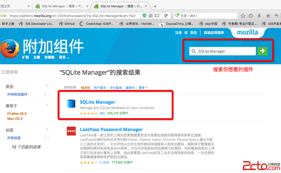Click the 注册 register link
281x173 pixels.
tap(178, 33)
